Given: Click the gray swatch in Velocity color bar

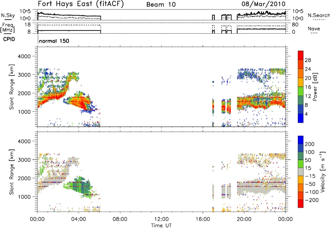Looking at the screenshot, I should point(301,172).
